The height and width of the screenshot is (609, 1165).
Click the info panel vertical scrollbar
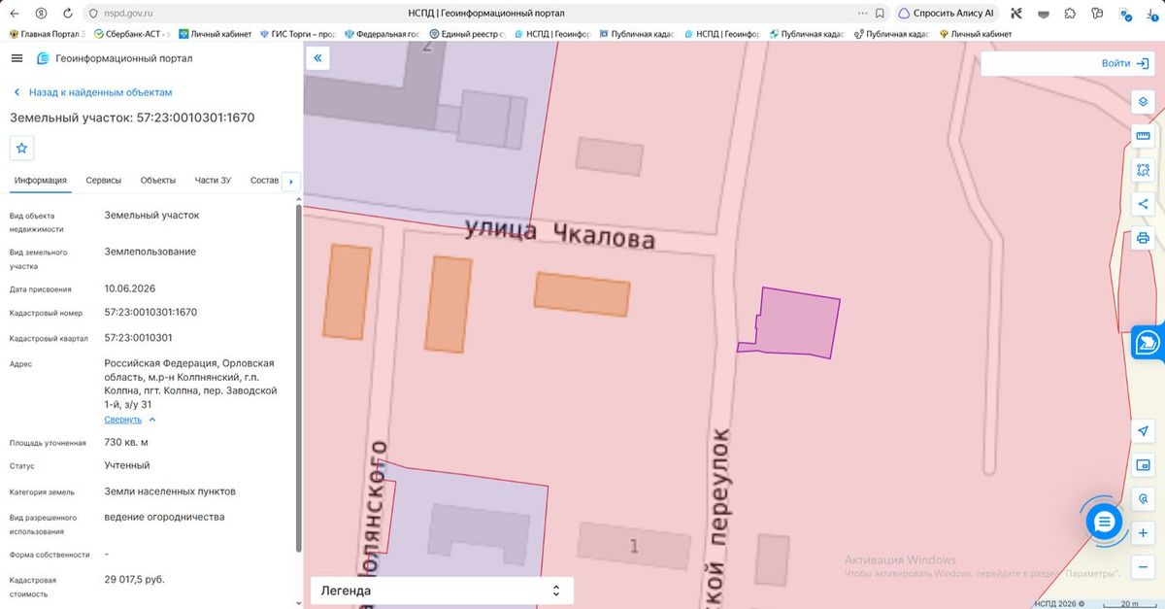click(x=299, y=379)
